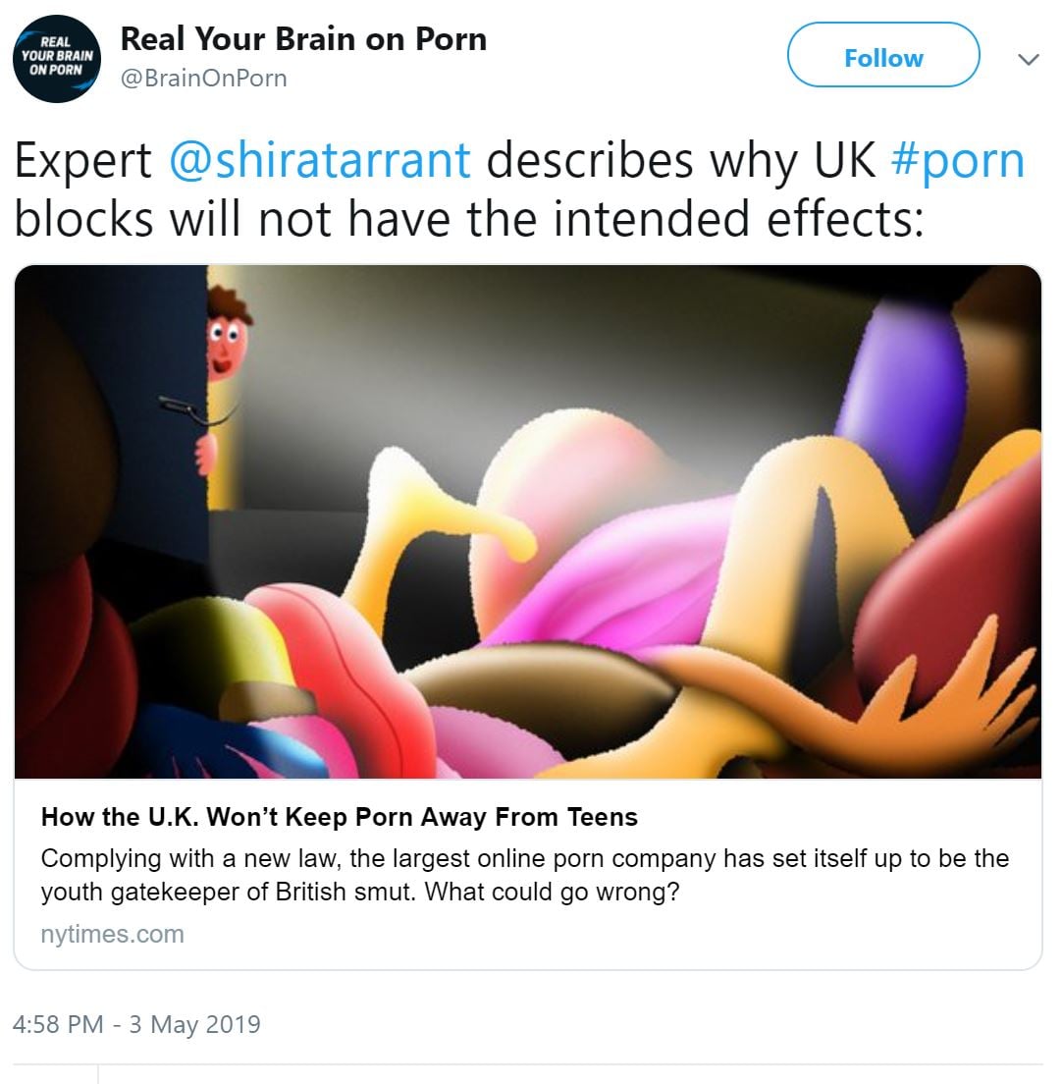Follow the @BrainOnPorn account

click(883, 55)
